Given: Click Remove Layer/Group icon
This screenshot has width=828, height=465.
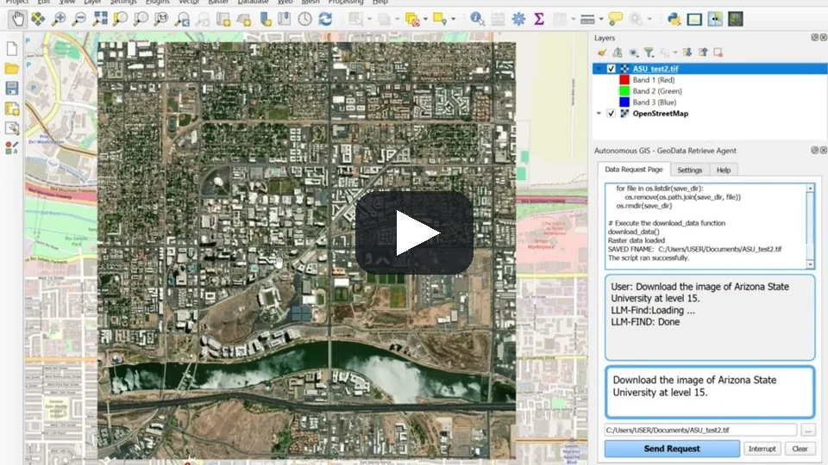Looking at the screenshot, I should 718,53.
